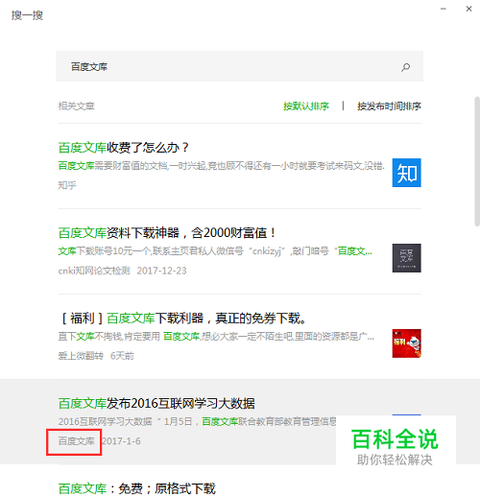The width and height of the screenshot is (480, 497).
Task: Click the 知乎 source label
Action: [x=67, y=185]
